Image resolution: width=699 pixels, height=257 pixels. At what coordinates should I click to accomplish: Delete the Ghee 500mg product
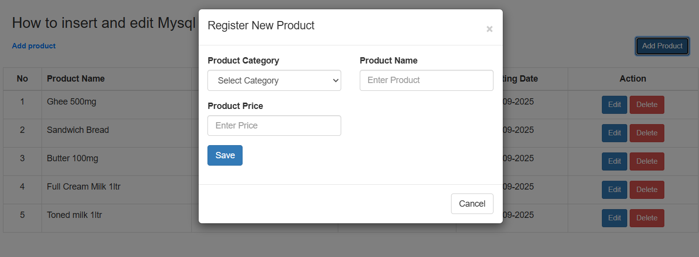(x=647, y=105)
